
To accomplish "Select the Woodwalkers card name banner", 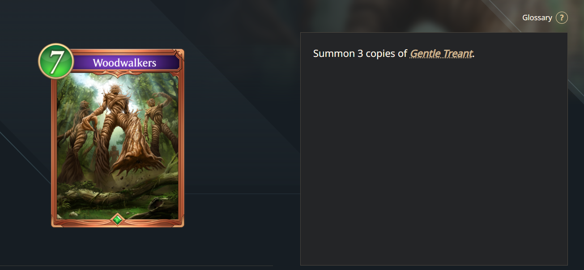I will click(x=124, y=62).
